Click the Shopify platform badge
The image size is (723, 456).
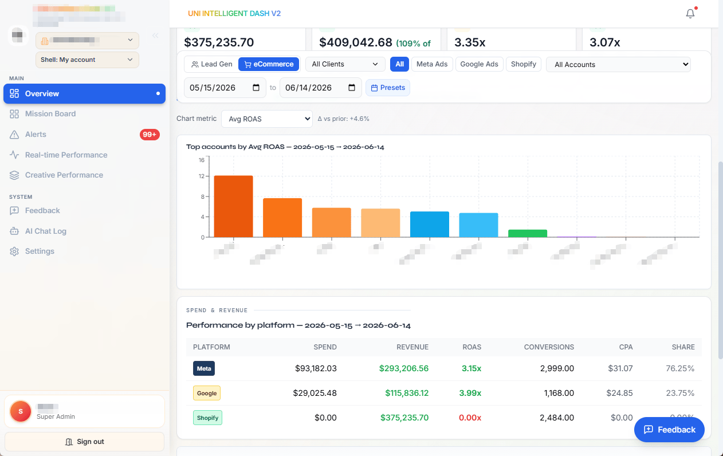point(207,418)
